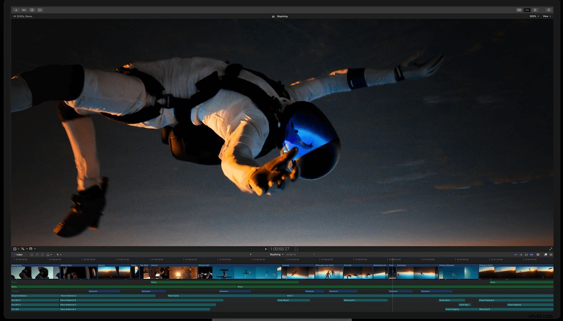Open the timeline Index panel

(19, 254)
